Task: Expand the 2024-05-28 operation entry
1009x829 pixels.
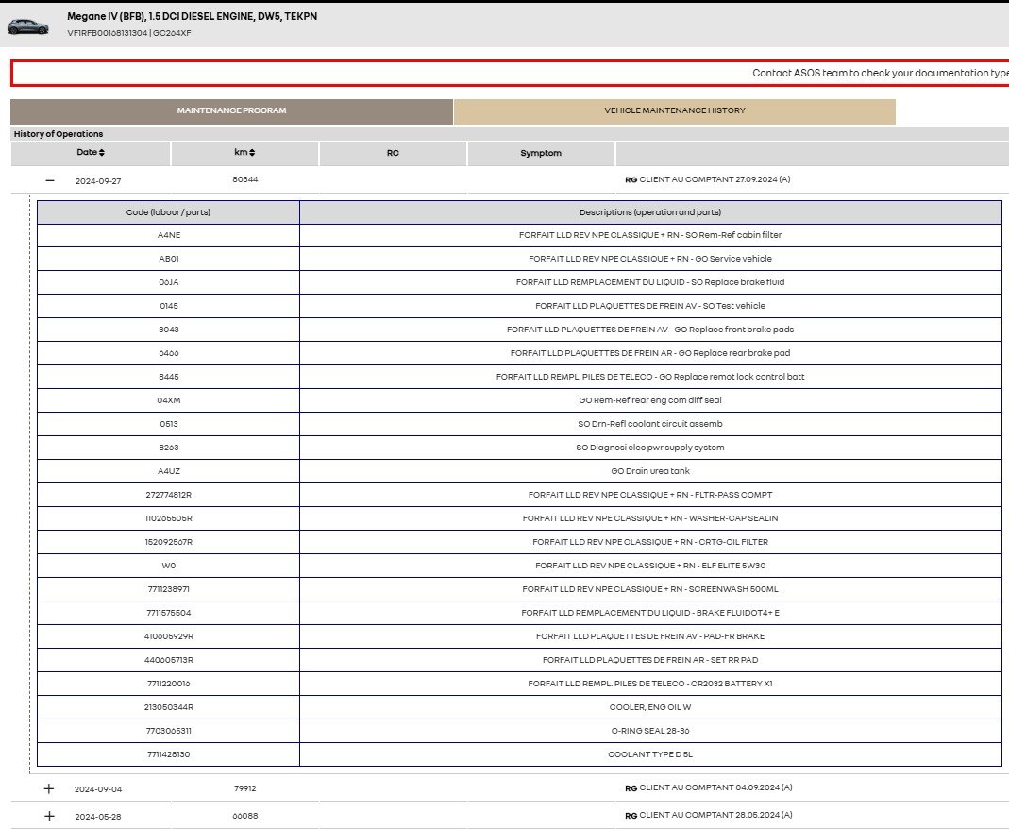Action: 49,816
